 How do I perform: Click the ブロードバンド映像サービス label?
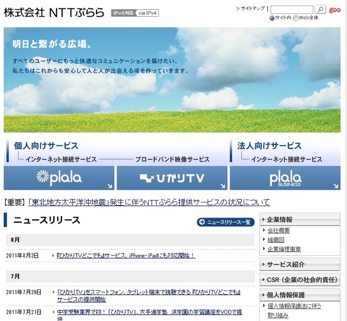[x=172, y=159]
